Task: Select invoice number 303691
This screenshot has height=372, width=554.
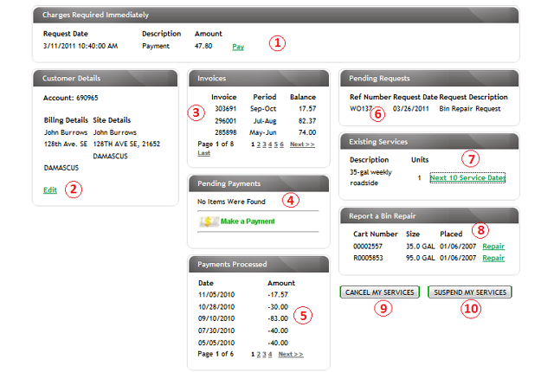Action: coord(225,109)
